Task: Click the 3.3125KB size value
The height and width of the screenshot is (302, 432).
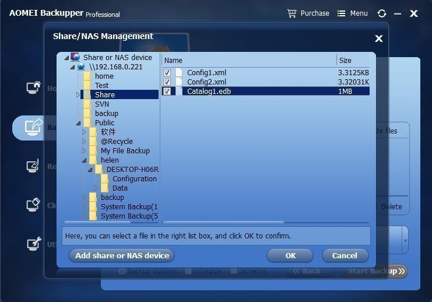Action: (353, 72)
